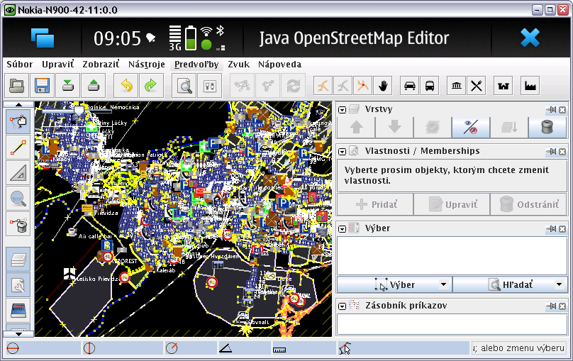This screenshot has width=573, height=361.
Task: Open the Hľadať button dropdown arrow
Action: click(x=559, y=284)
